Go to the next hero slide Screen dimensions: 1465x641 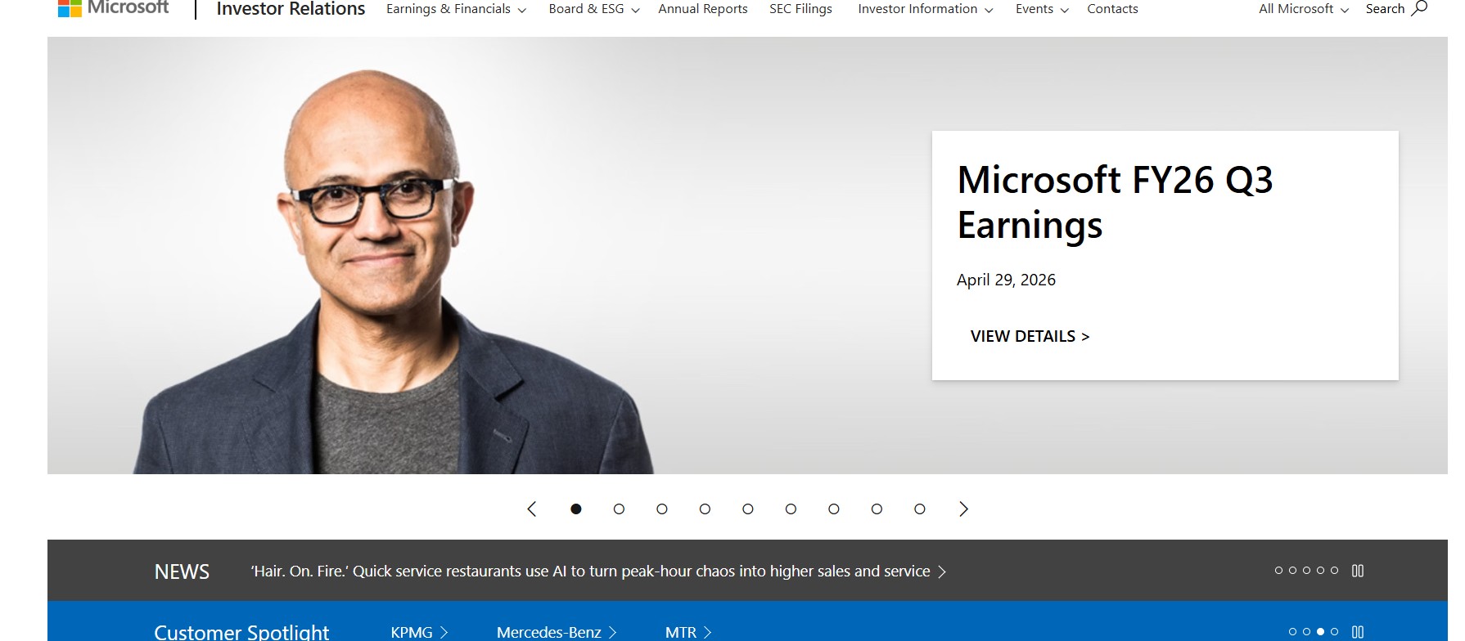[x=963, y=509]
